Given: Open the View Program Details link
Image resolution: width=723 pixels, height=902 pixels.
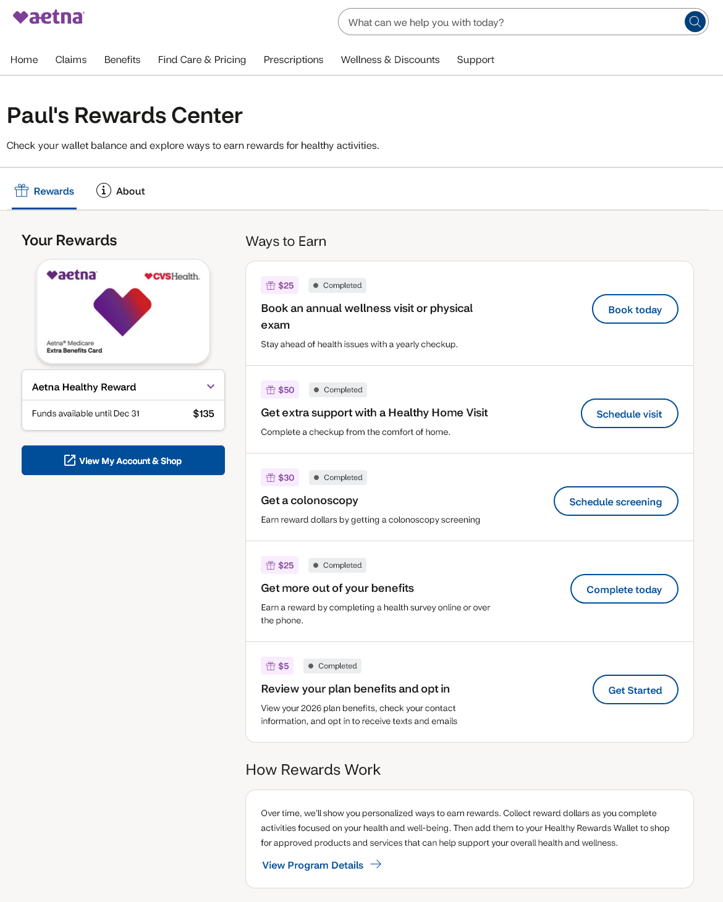Looking at the screenshot, I should tap(313, 865).
